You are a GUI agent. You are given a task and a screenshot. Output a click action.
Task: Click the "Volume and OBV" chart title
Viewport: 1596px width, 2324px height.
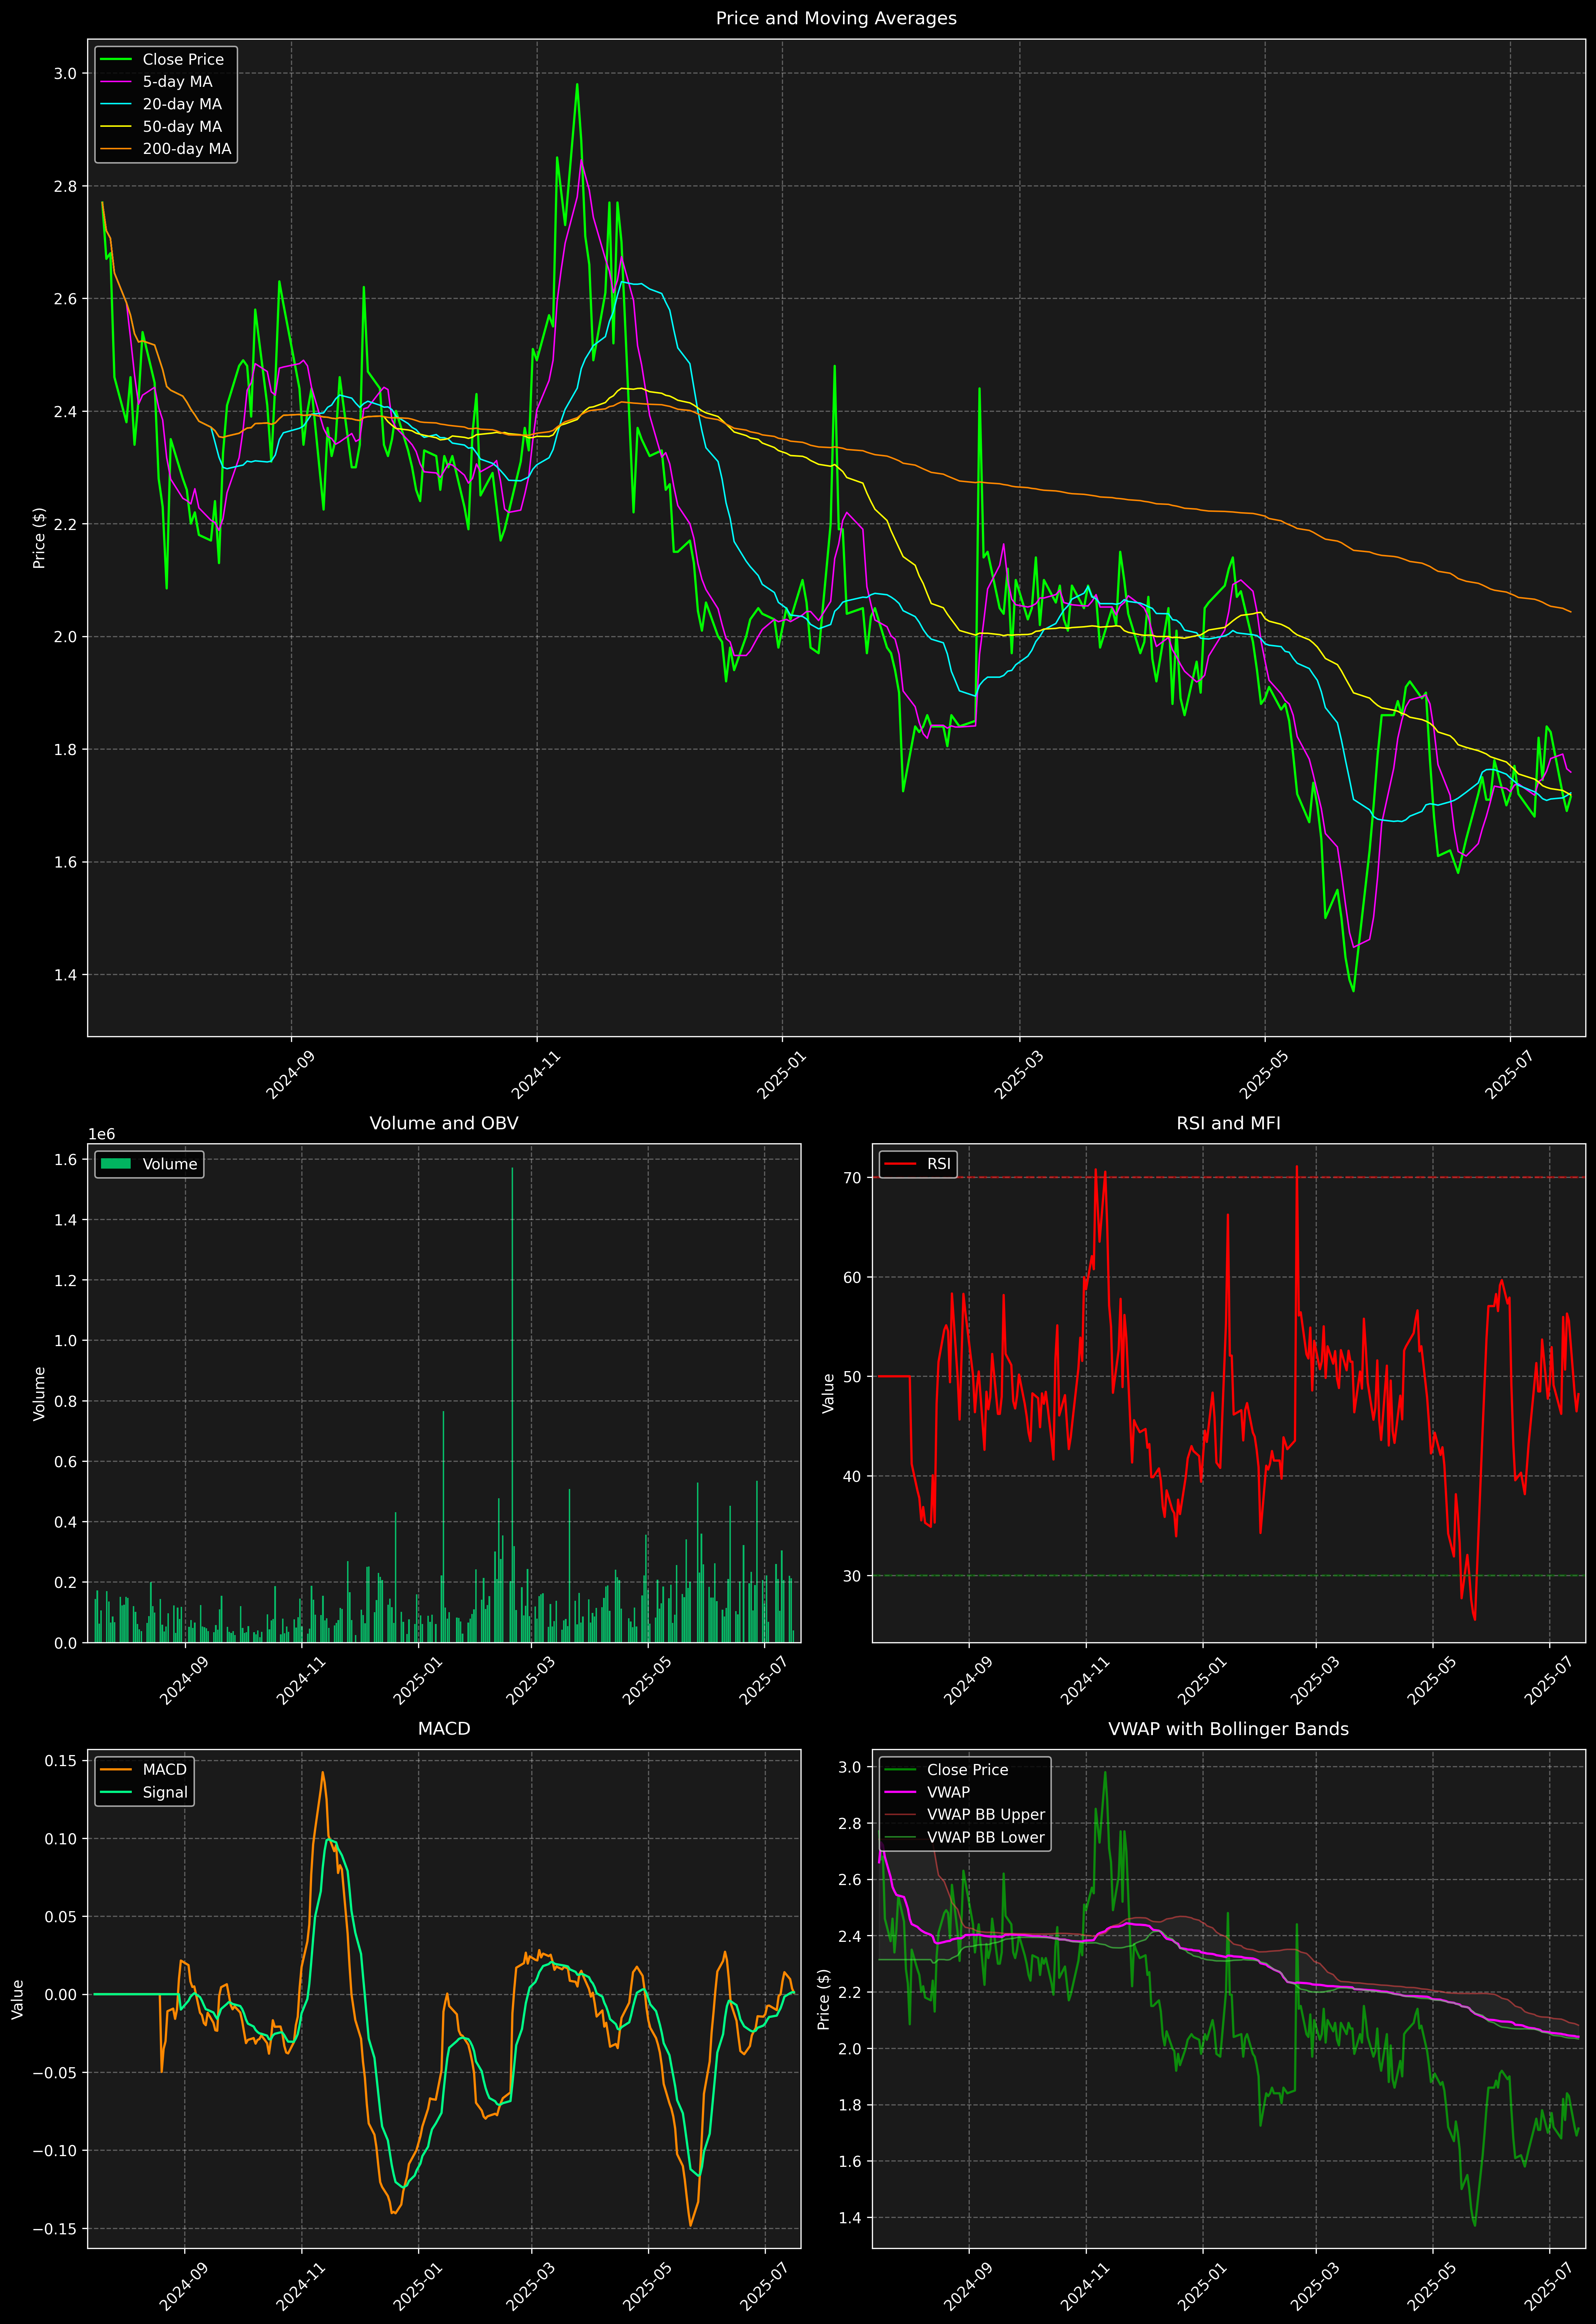coord(444,1123)
